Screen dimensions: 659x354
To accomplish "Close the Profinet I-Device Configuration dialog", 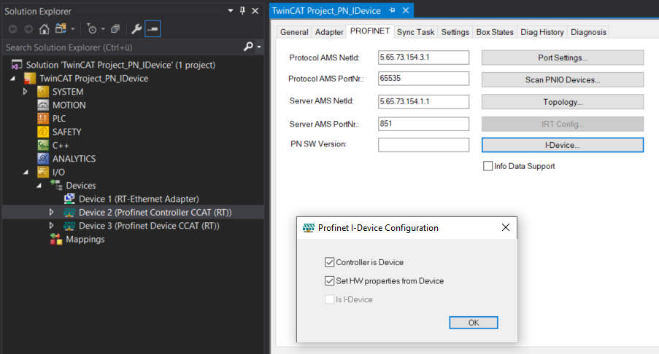I will (x=506, y=227).
